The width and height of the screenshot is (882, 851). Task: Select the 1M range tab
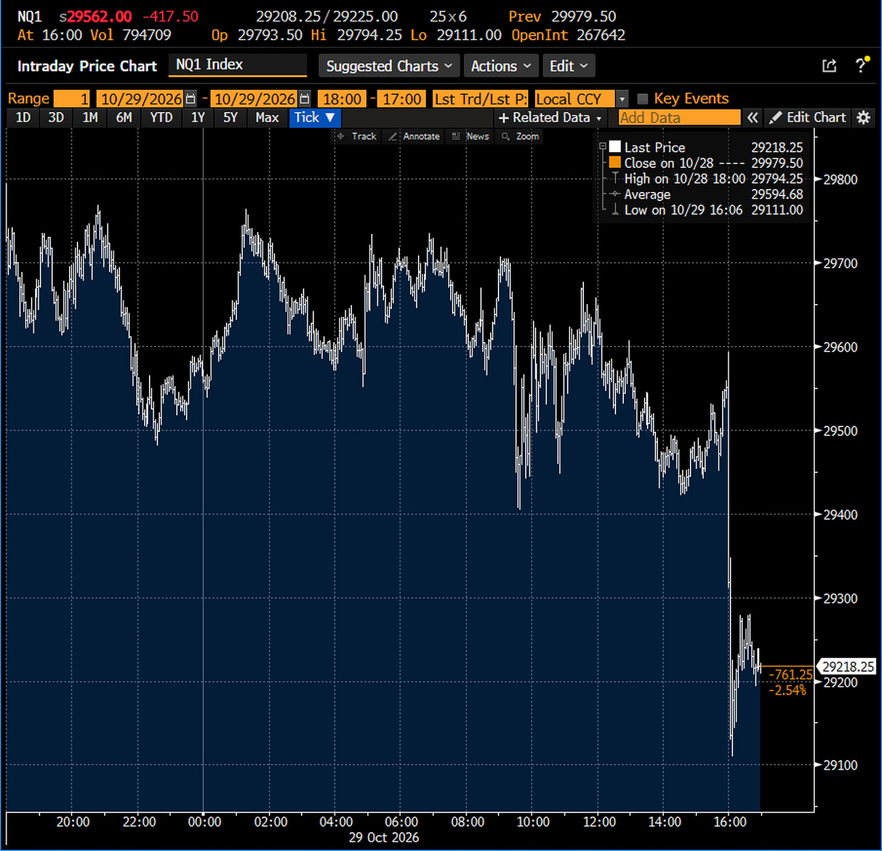pos(90,118)
